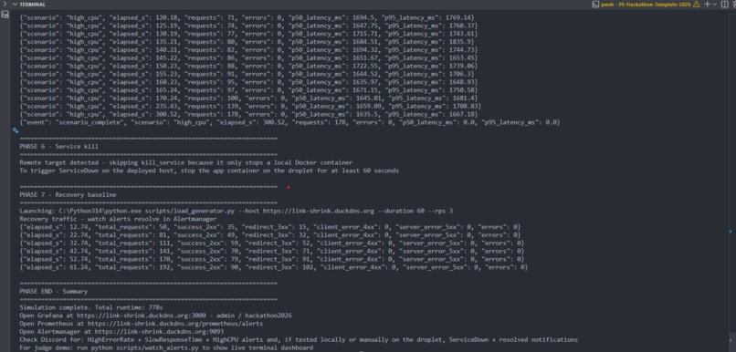Click the recovery line with total_requests 81
736x352 pixels.
(x=270, y=235)
